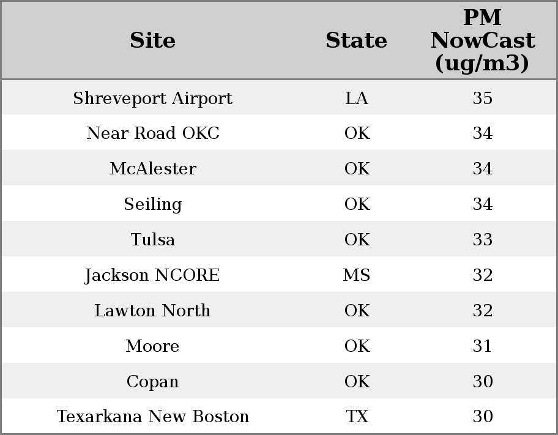Select the Shreveport Airport site cell
This screenshot has width=558, height=435.
[x=152, y=98]
